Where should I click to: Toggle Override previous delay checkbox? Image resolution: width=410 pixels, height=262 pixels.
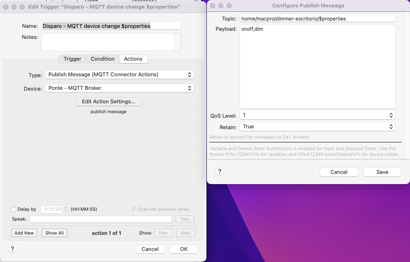tap(134, 209)
